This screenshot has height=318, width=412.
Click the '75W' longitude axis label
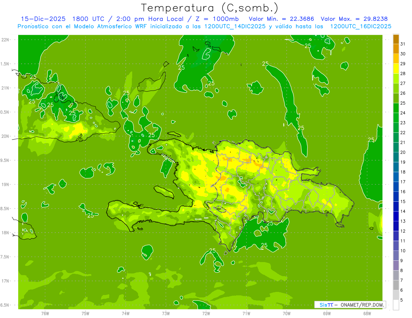tap(85, 313)
